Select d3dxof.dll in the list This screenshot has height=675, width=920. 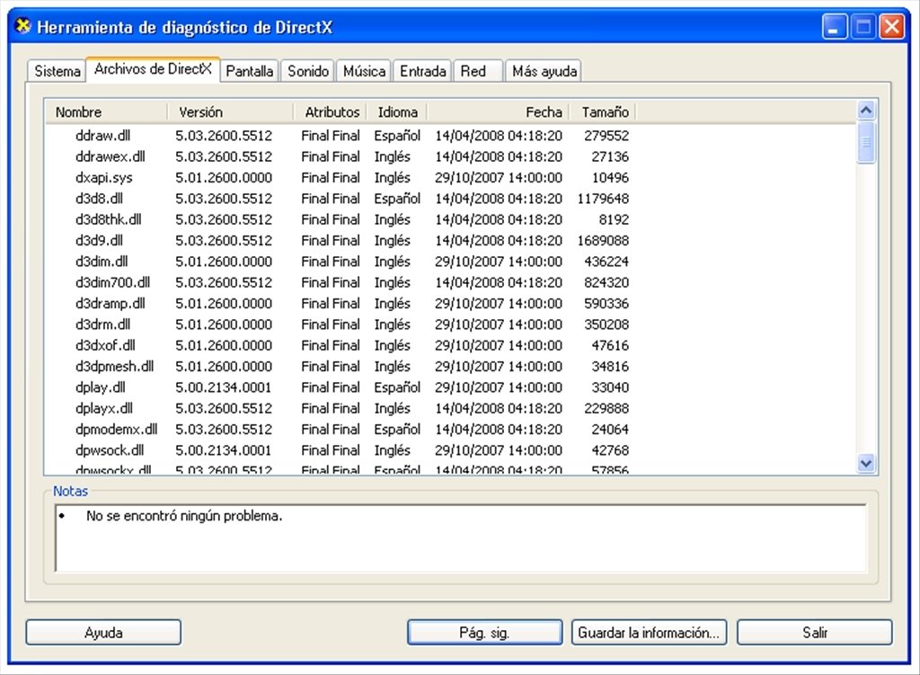(x=105, y=345)
